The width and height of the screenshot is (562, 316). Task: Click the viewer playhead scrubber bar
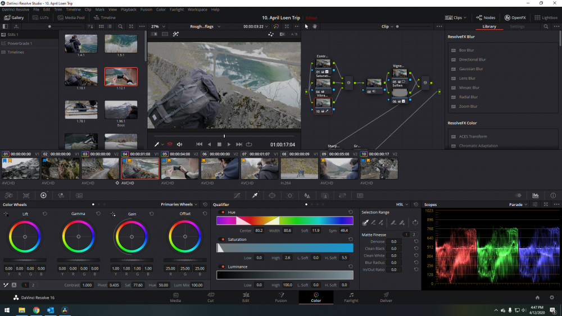tap(224, 136)
